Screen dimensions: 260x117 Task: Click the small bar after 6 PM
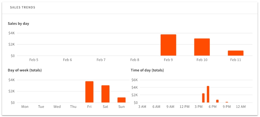(217, 101)
